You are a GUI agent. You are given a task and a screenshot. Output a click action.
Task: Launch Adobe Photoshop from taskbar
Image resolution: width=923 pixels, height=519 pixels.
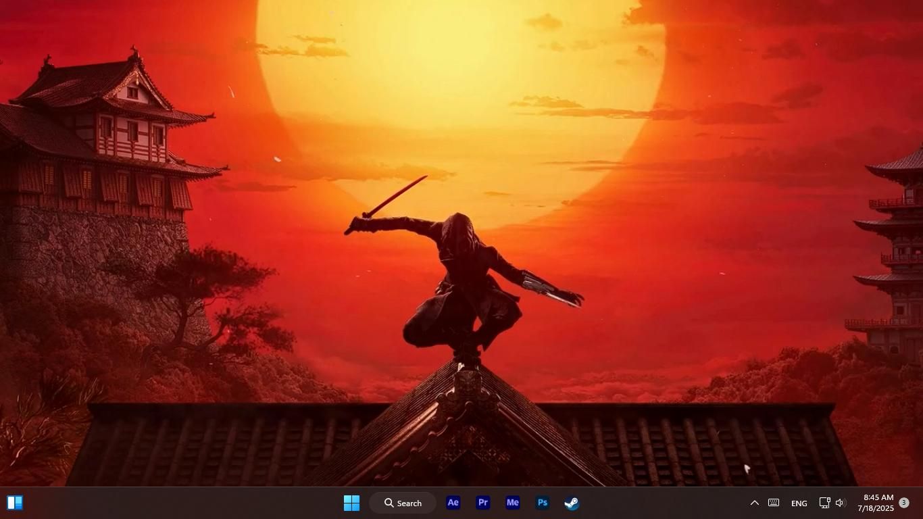[x=543, y=503]
